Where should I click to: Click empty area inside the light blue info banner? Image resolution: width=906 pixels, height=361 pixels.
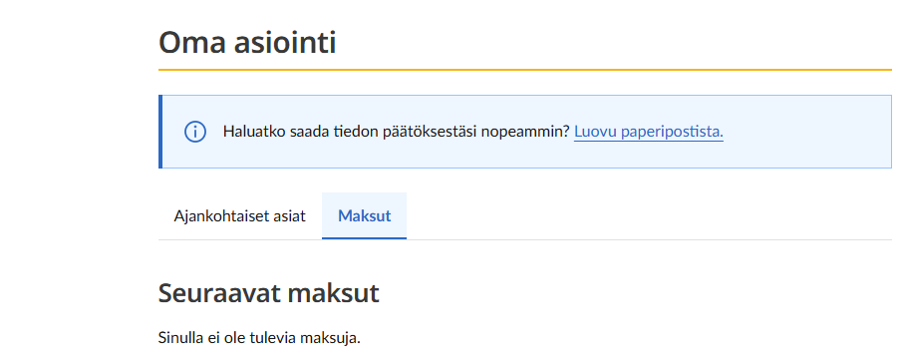point(809,132)
